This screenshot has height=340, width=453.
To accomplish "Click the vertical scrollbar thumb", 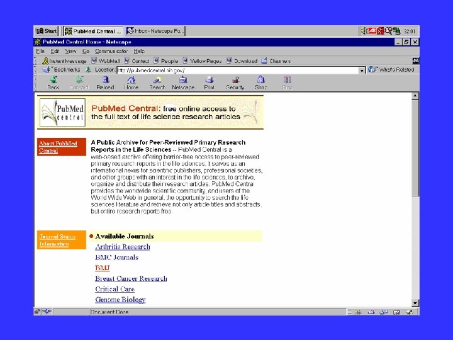I will click(415, 148).
